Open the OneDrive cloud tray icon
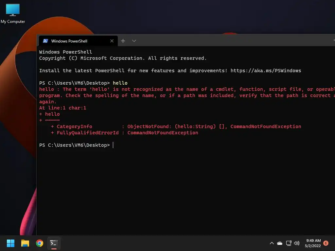This screenshot has height=251, width=335. (280, 243)
